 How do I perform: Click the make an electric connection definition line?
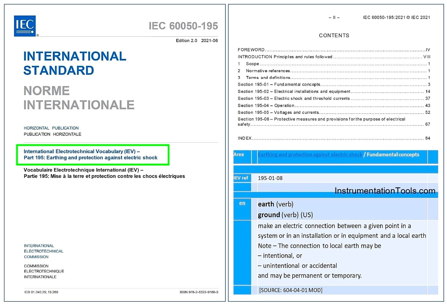tap(335, 226)
